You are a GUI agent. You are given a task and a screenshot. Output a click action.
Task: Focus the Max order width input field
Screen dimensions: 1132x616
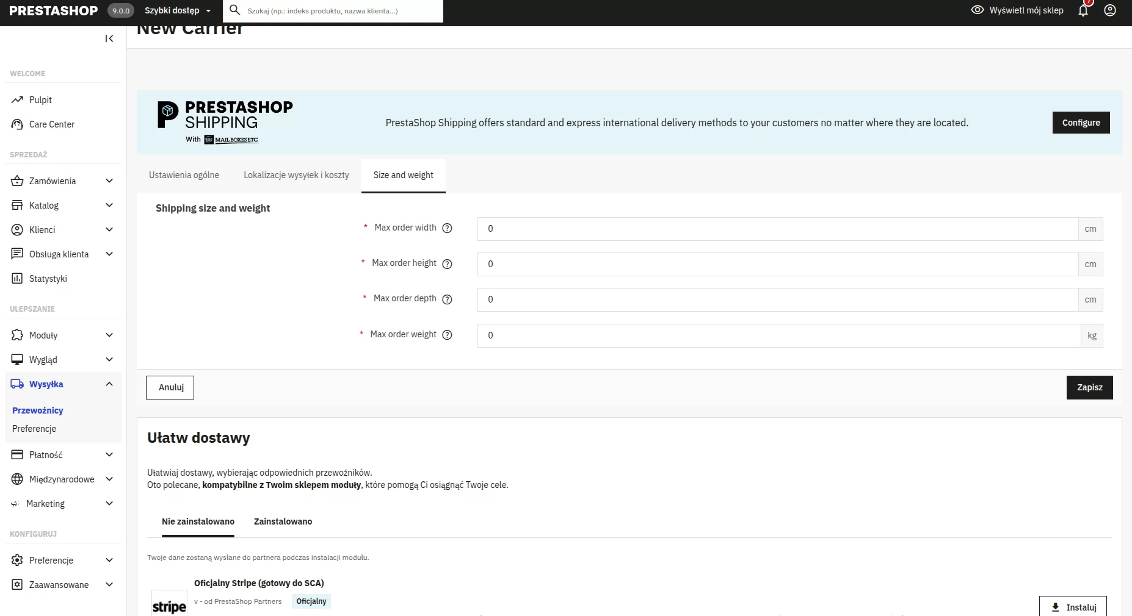click(777, 229)
